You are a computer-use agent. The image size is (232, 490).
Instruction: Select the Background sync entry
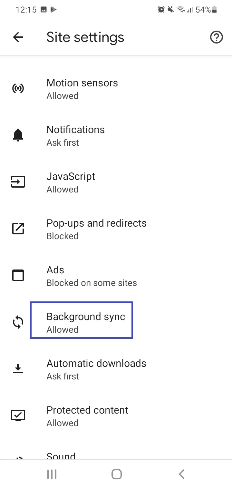click(116, 322)
